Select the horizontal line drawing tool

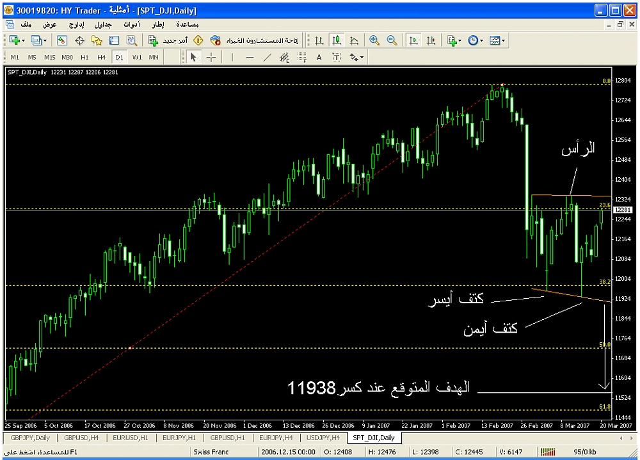pyautogui.click(x=250, y=58)
